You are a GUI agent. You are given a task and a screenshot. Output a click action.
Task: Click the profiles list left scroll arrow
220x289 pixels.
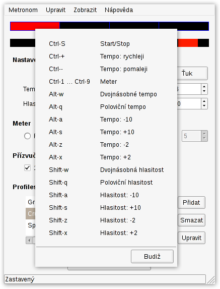29,241
